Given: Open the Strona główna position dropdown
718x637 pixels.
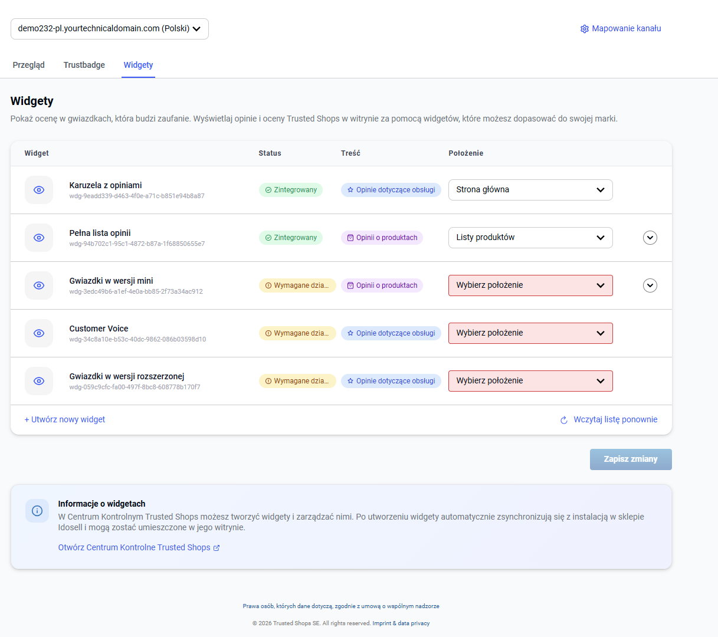Looking at the screenshot, I should (x=530, y=190).
